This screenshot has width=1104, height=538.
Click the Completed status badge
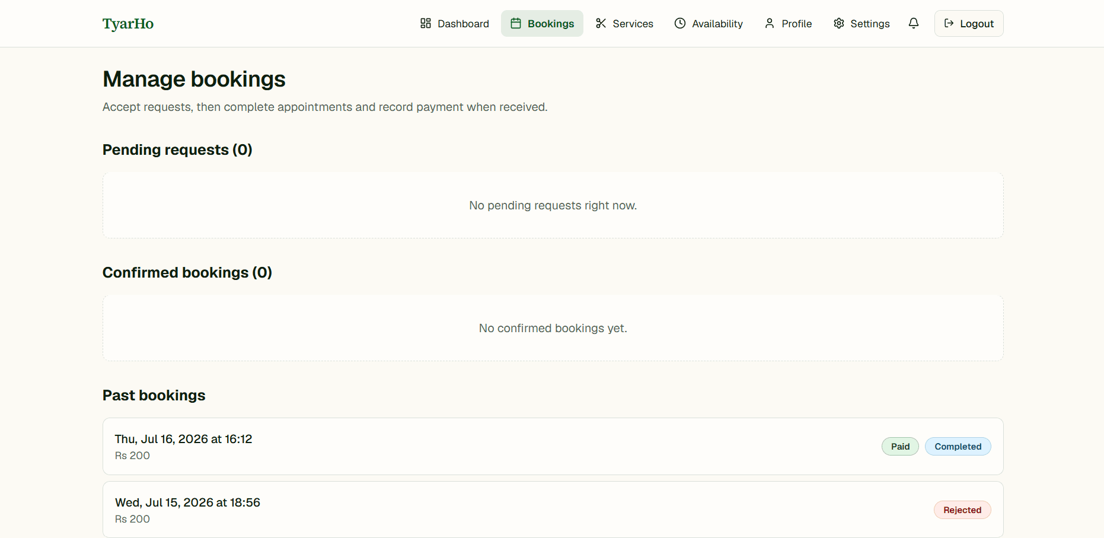(x=958, y=447)
